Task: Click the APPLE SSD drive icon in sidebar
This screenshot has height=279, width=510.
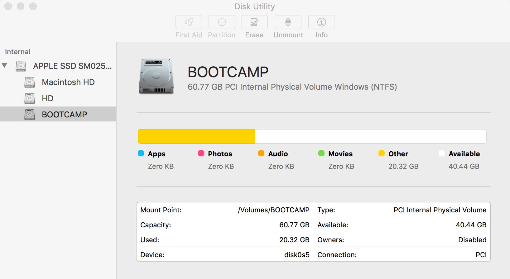Action: click(21, 66)
